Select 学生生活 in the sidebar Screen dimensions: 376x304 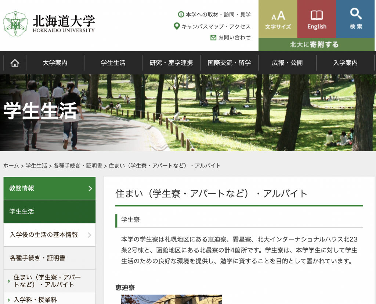click(50, 212)
